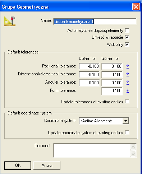Click inside the Comment text area

92,150
